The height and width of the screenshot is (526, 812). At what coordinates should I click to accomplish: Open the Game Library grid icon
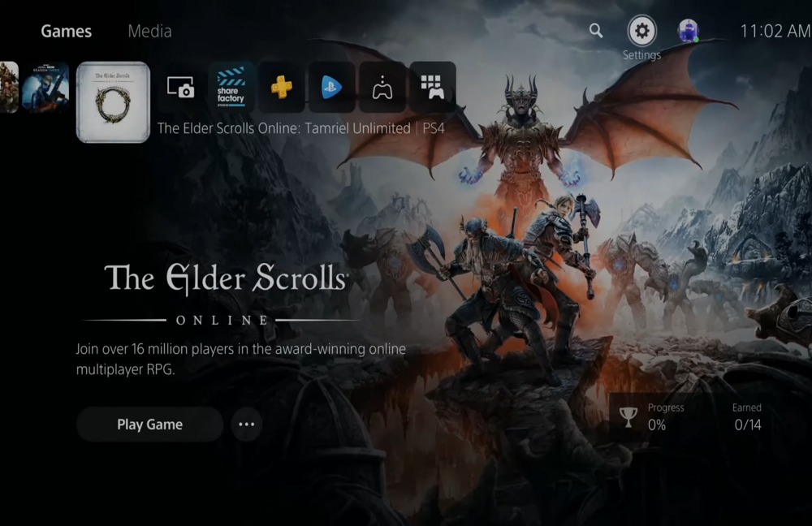pos(433,87)
